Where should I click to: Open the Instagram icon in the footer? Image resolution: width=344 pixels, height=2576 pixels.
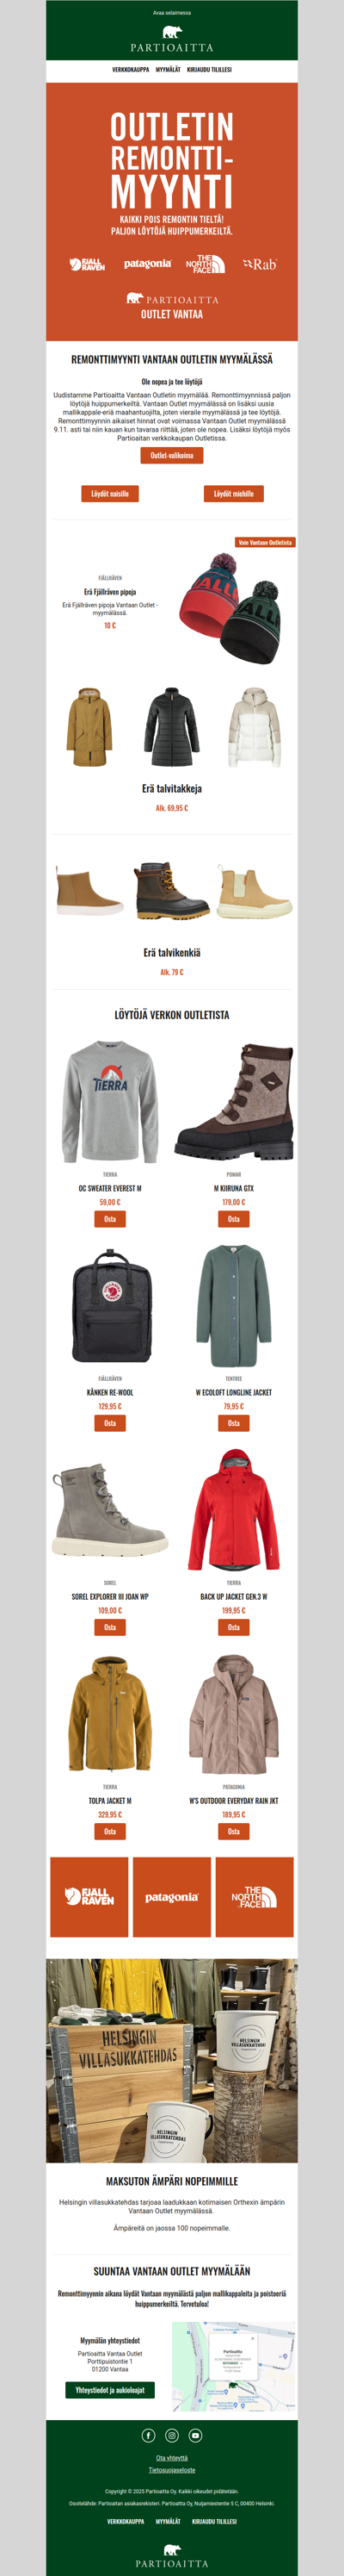coord(171,2435)
